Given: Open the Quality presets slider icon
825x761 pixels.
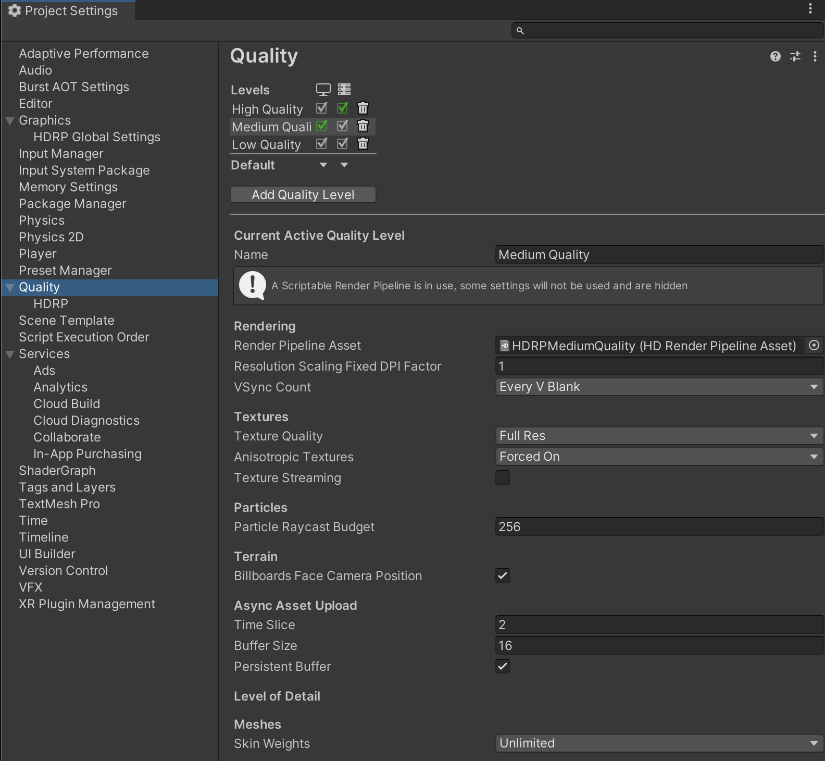Looking at the screenshot, I should (x=795, y=56).
